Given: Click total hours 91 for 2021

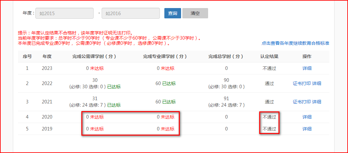Looking at the screenshot, I should (226, 99).
